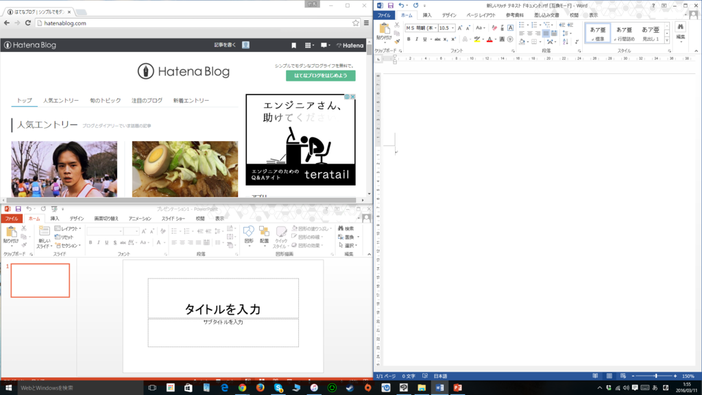The image size is (702, 395).
Task: Open the 選択 dropdown in PowerPoint
Action: point(348,245)
